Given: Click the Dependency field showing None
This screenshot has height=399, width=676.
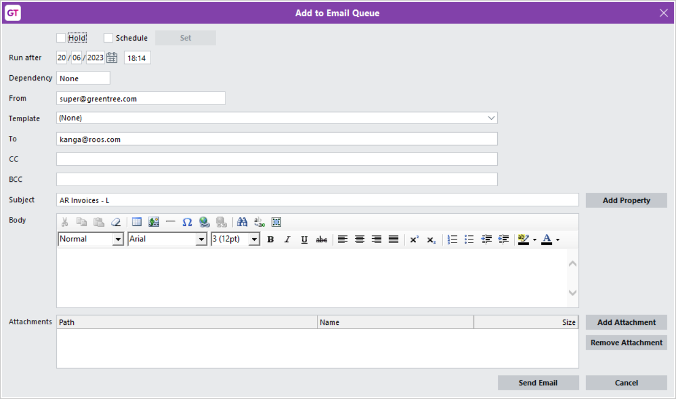Looking at the screenshot, I should (x=83, y=79).
